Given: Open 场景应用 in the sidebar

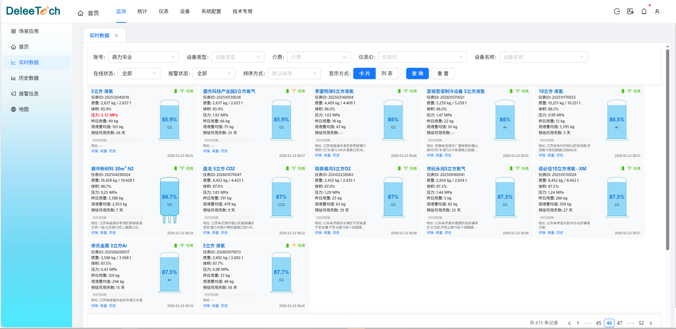Looking at the screenshot, I should pos(28,31).
